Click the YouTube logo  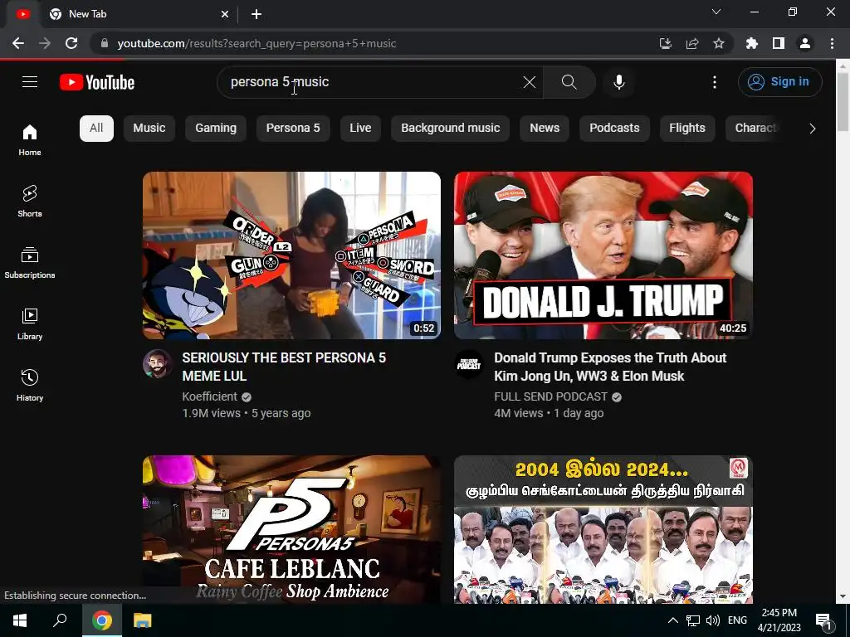pos(97,82)
